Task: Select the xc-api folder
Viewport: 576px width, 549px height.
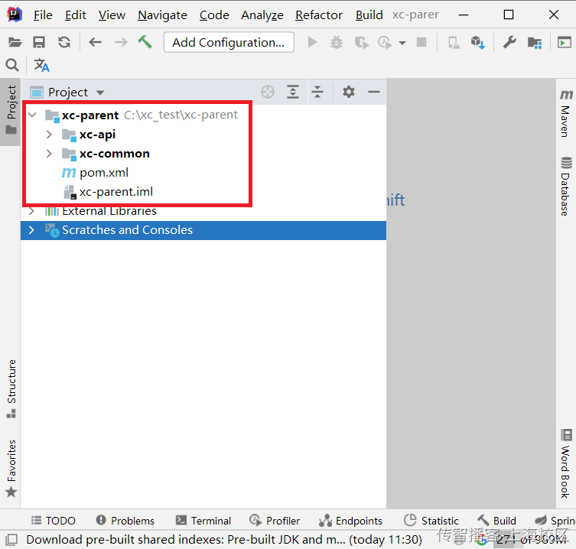Action: (97, 135)
